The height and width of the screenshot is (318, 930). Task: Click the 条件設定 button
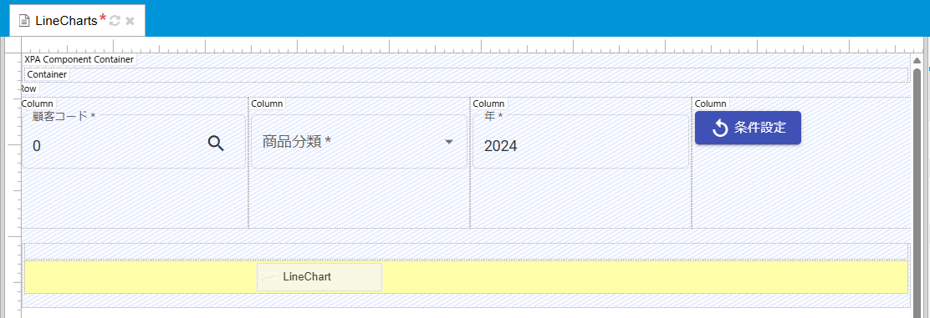(748, 128)
